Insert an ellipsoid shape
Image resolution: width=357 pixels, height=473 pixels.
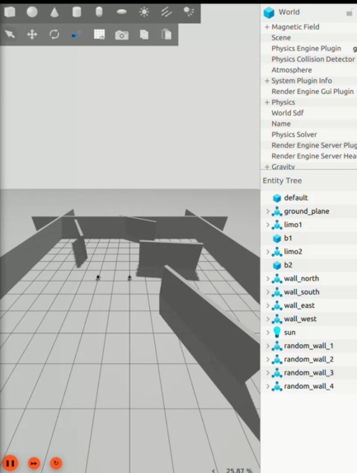pyautogui.click(x=122, y=12)
